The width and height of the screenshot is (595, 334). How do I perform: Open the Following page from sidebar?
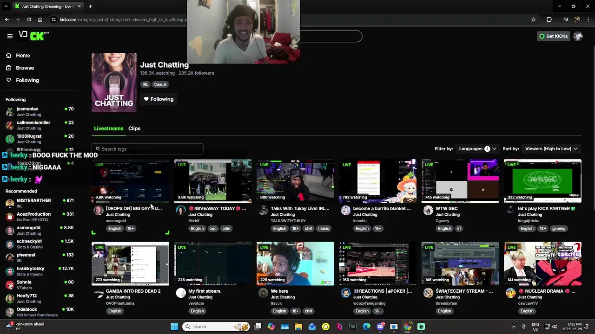pyautogui.click(x=22, y=80)
